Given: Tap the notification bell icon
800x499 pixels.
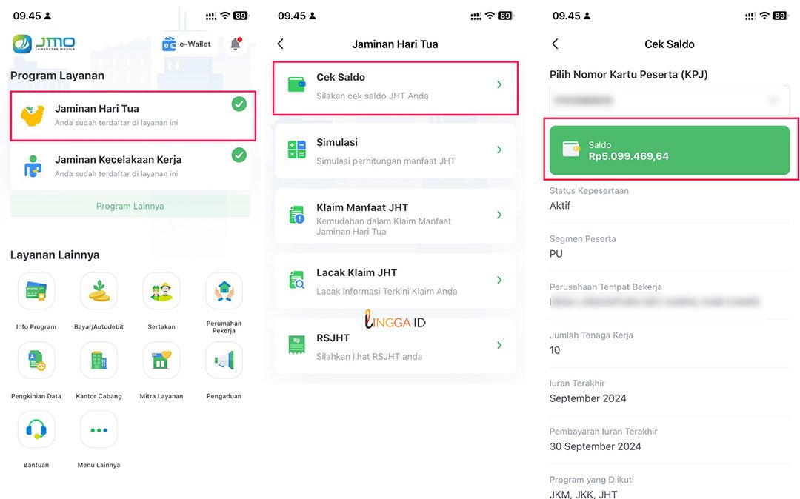Looking at the screenshot, I should (x=236, y=44).
